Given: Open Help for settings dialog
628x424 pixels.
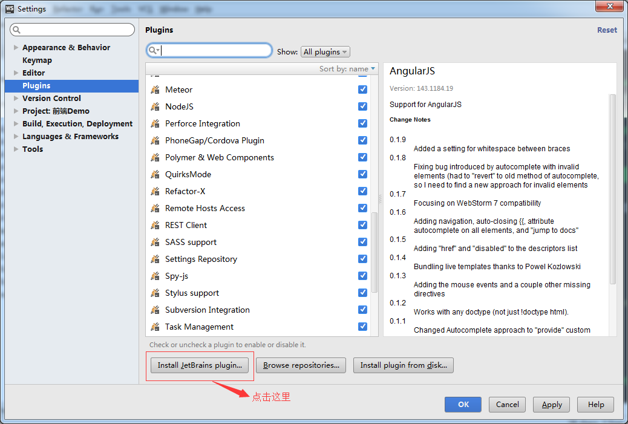Looking at the screenshot, I should 595,405.
